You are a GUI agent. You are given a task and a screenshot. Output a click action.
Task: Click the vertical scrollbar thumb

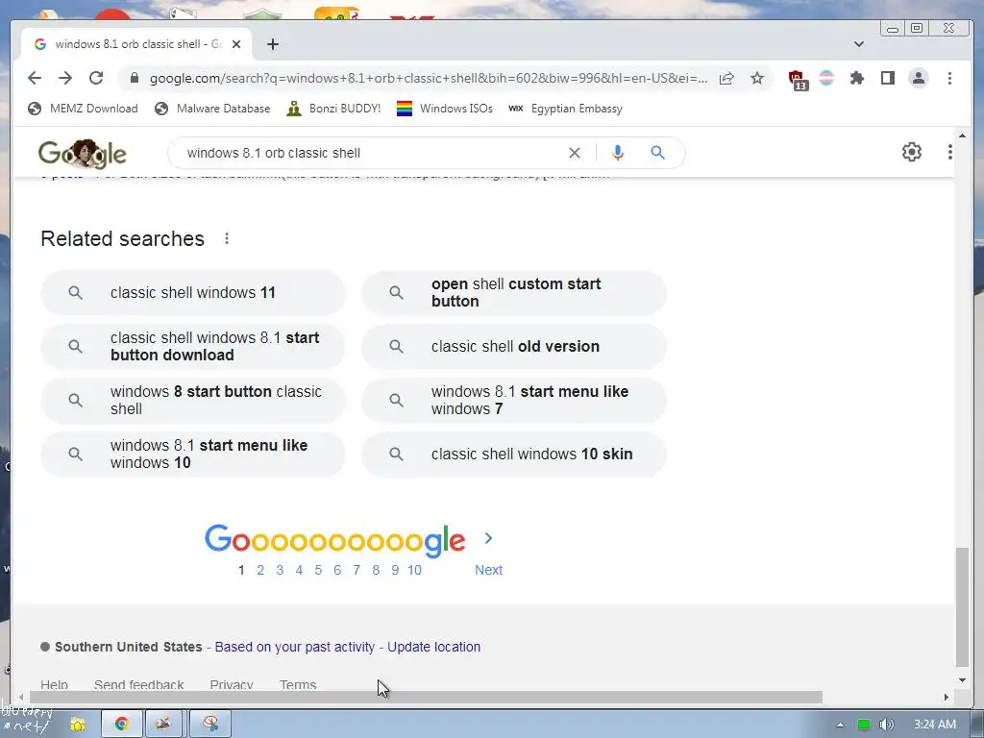[x=962, y=606]
